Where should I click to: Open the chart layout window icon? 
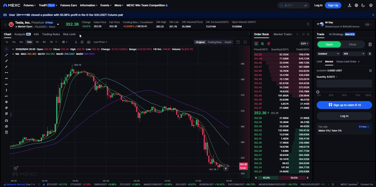tap(238, 42)
